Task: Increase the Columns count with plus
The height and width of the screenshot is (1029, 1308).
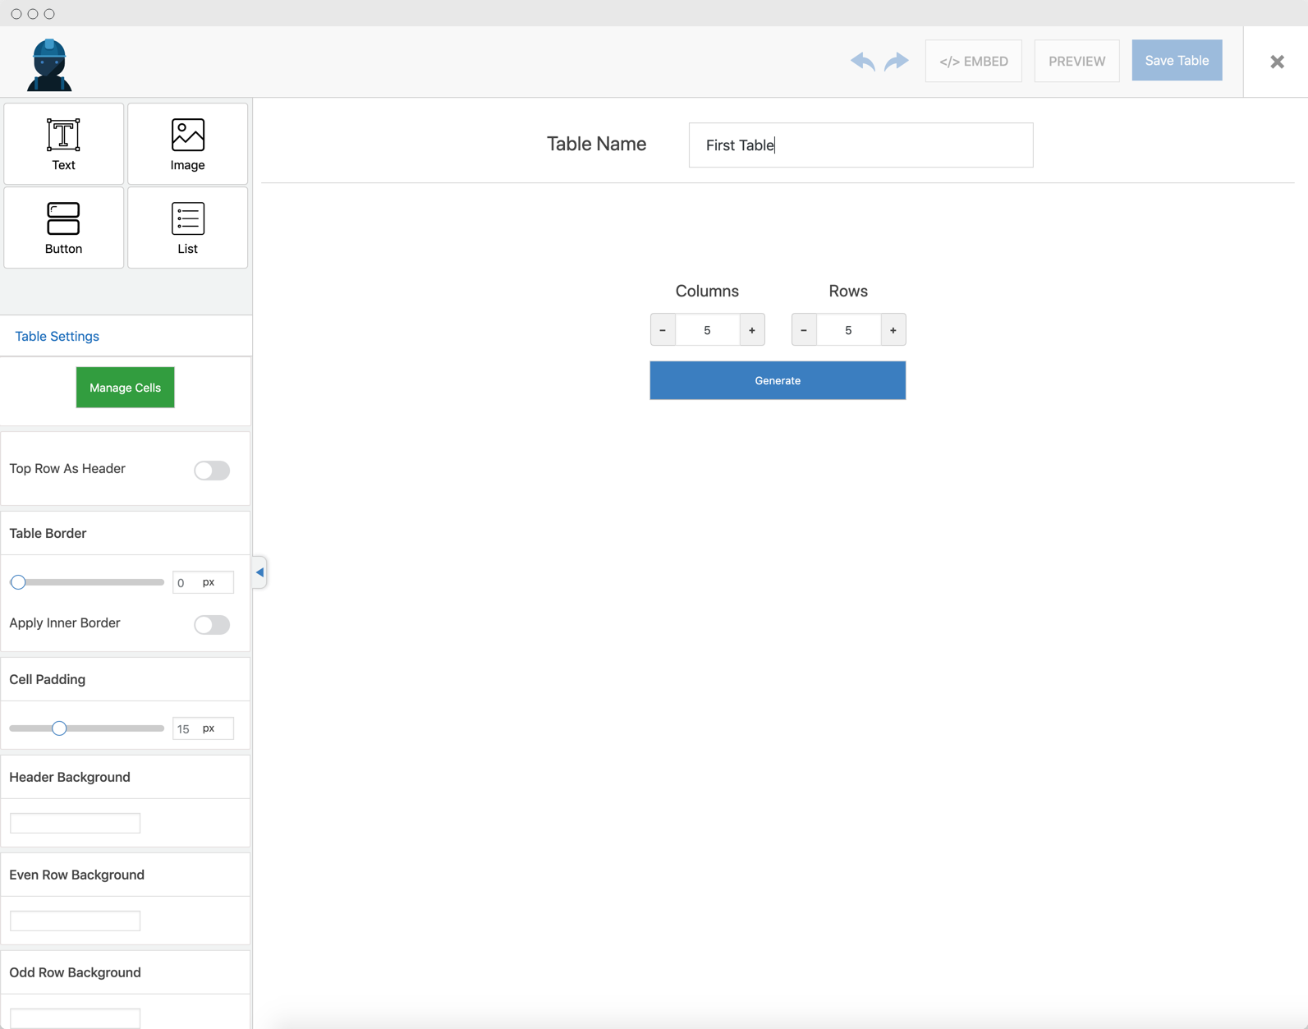Action: point(751,330)
